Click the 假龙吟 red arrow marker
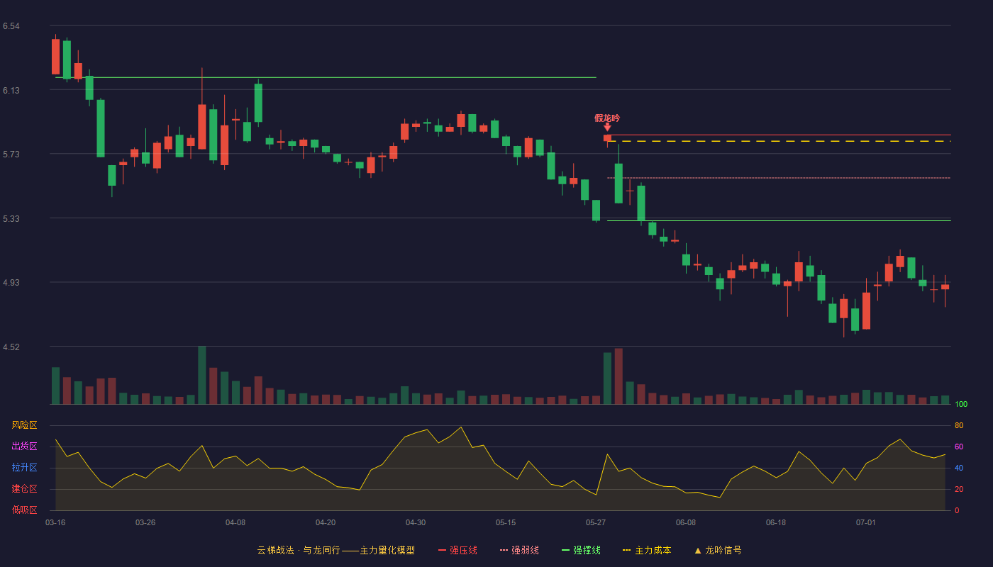 point(607,127)
